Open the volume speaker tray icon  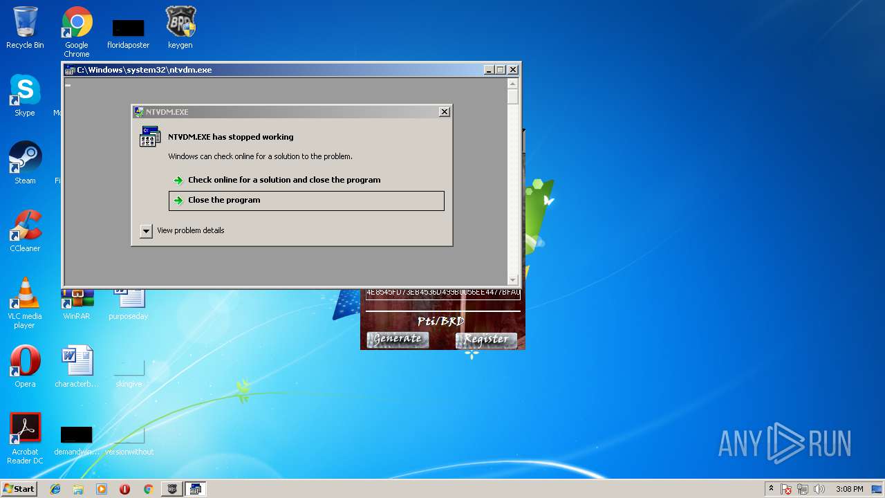coord(819,489)
